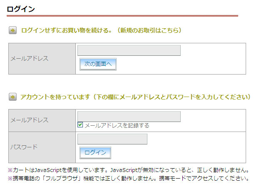
Task: Click the メールアドレスを記録する checkbox label text
Action: [x=117, y=125]
